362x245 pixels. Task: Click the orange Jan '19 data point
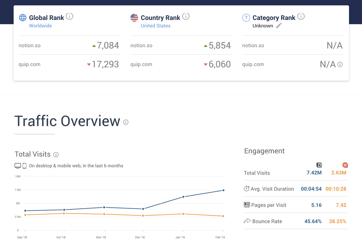[183, 214]
